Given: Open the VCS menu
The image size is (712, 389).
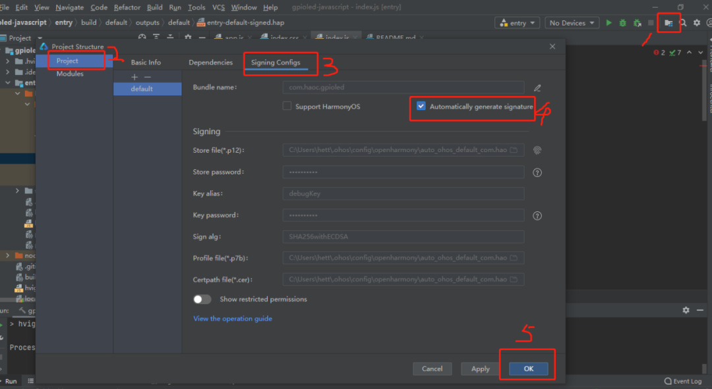Looking at the screenshot, I should (x=218, y=7).
